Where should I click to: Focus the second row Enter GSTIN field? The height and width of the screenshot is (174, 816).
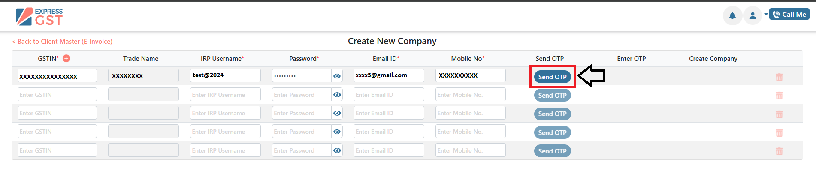click(x=57, y=94)
